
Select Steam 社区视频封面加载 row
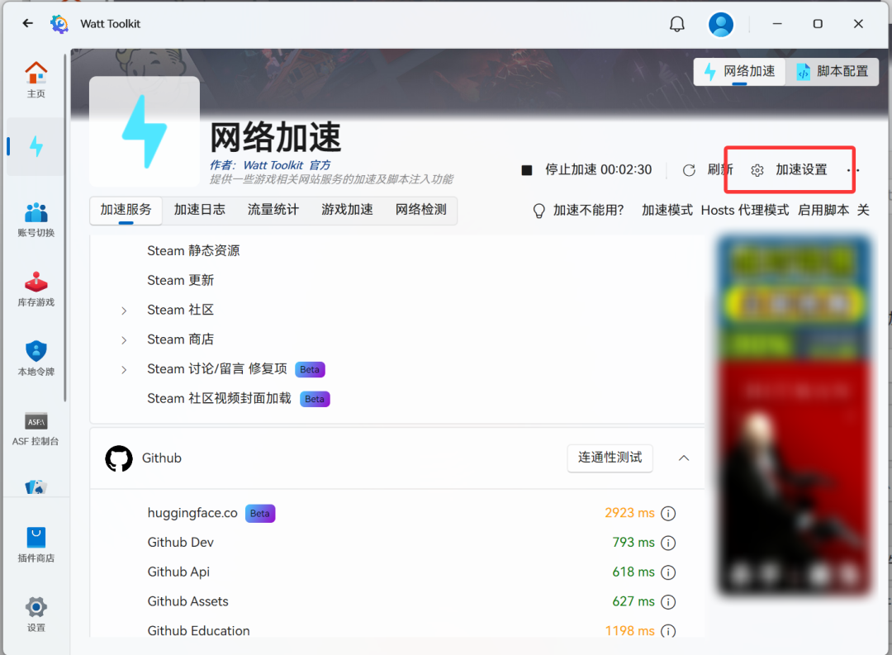(x=397, y=399)
